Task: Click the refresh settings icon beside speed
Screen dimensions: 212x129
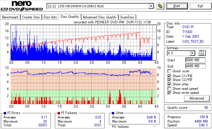Action: tap(202, 53)
